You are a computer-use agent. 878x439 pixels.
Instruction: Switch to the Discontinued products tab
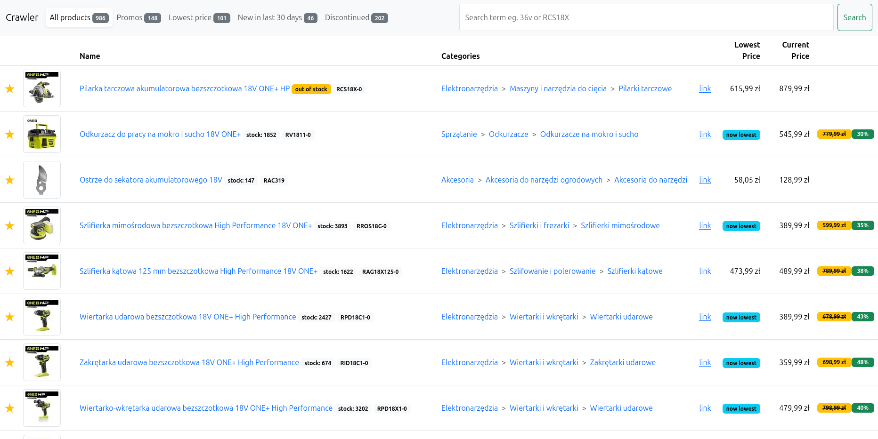pos(356,17)
